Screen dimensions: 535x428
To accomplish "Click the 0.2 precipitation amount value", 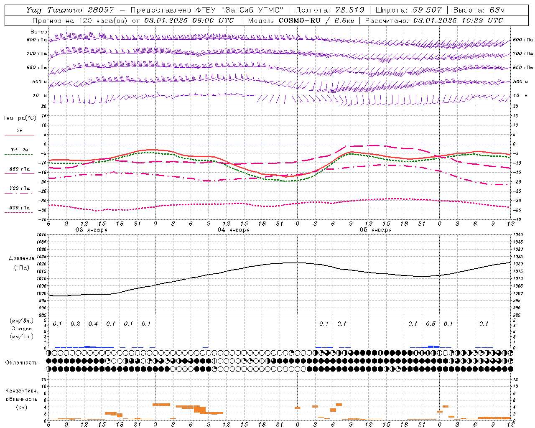I will 75,324.
